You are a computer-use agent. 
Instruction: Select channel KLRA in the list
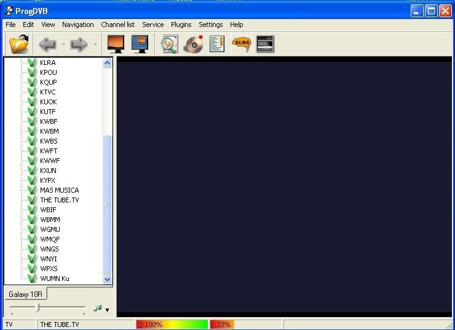48,63
